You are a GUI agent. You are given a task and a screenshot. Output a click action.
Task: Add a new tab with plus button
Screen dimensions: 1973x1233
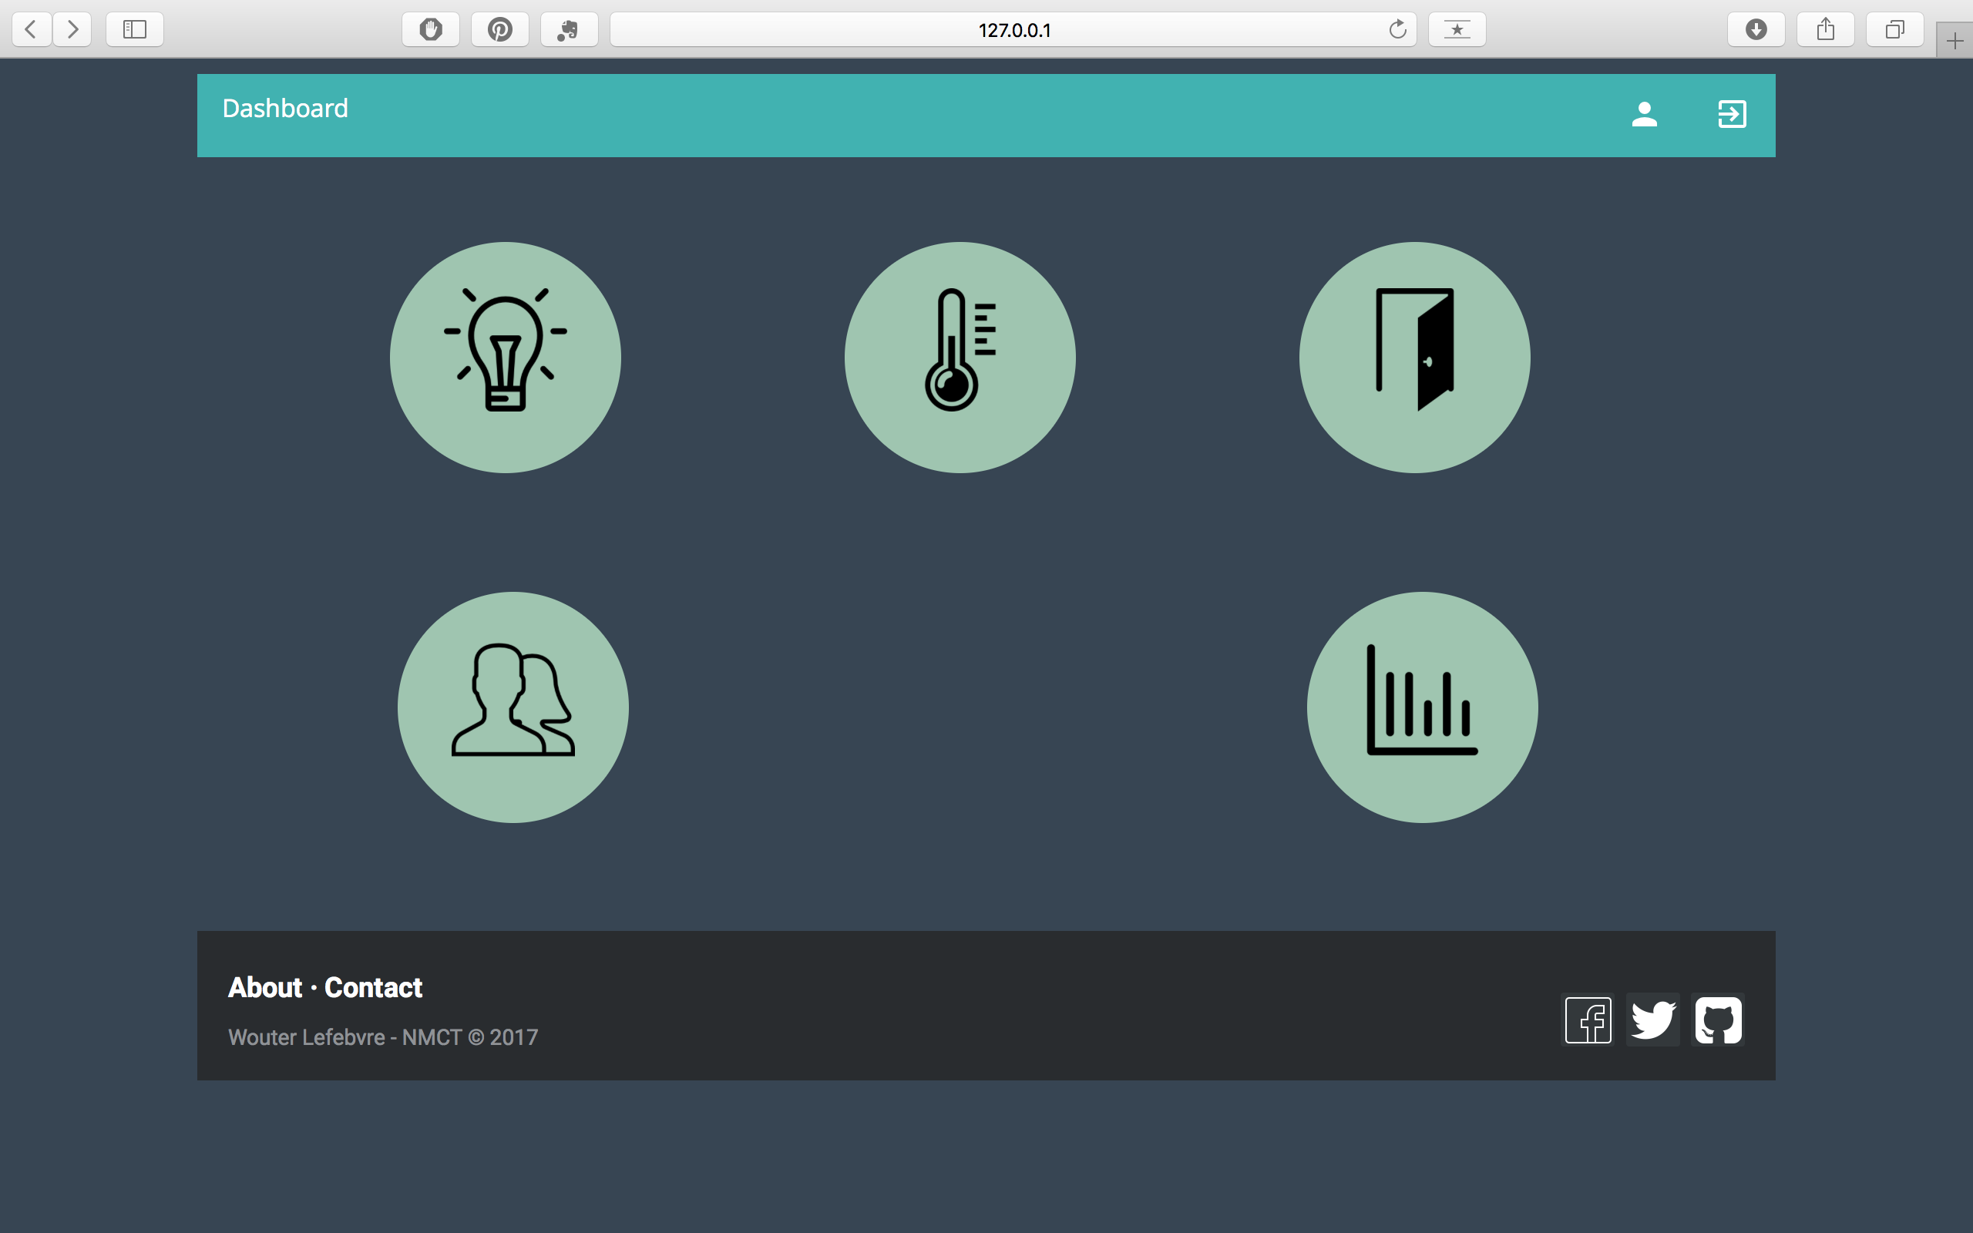[1955, 41]
